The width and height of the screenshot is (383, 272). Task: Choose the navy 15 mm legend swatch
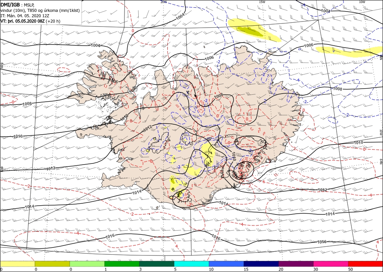261,264
